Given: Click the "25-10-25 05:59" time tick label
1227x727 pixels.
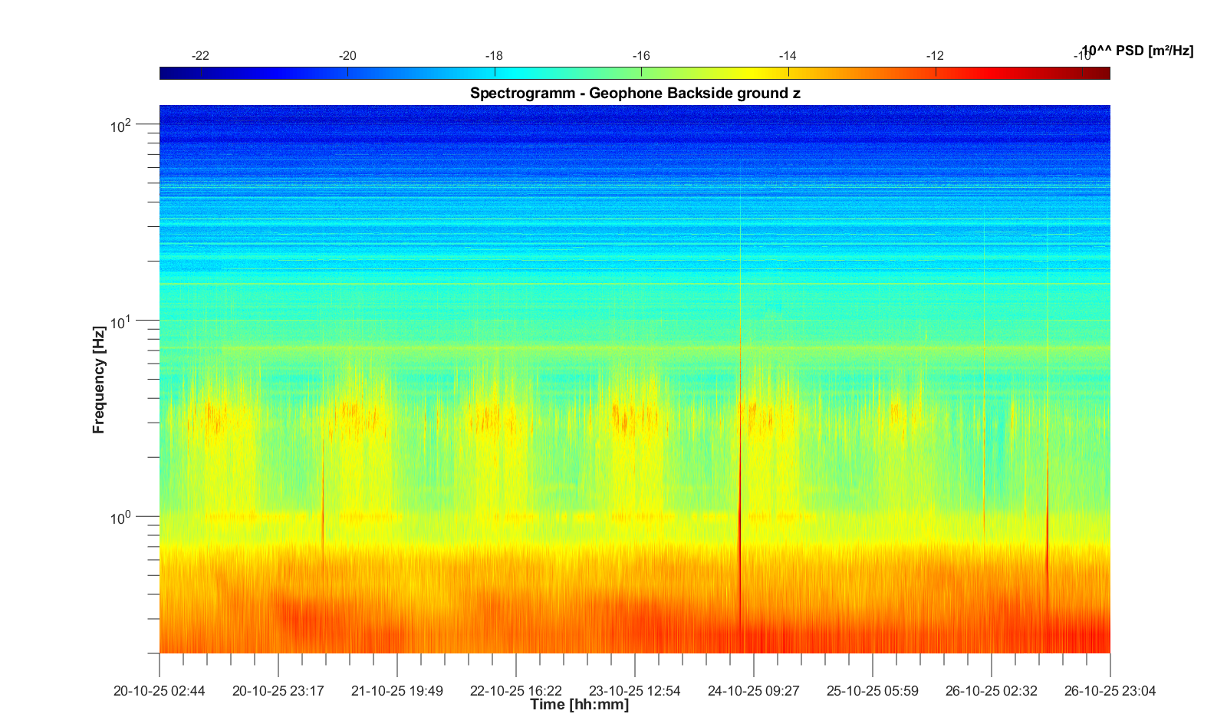Looking at the screenshot, I should 872,691.
